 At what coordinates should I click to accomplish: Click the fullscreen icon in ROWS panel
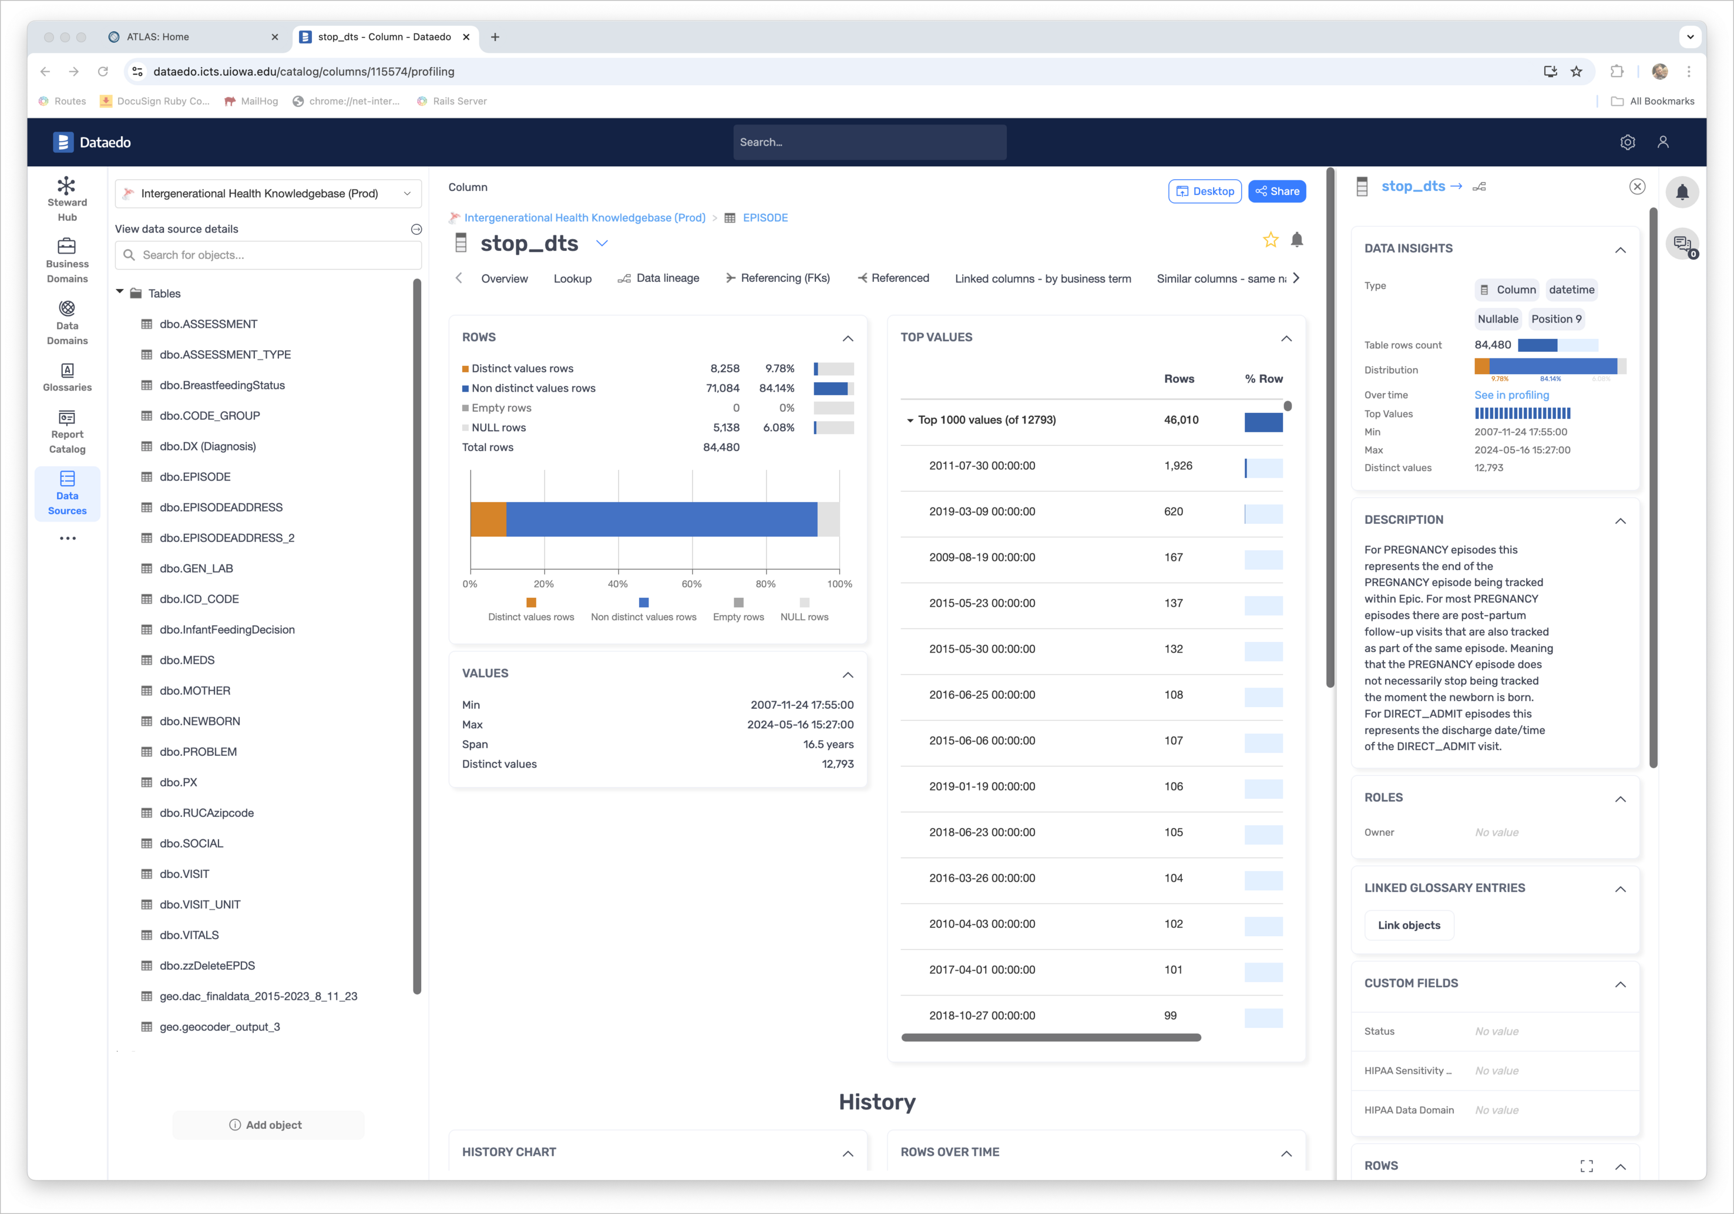1586,1166
